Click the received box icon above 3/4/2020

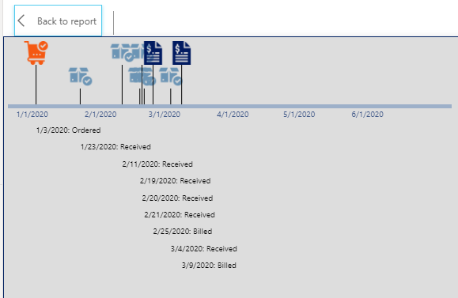pyautogui.click(x=171, y=77)
